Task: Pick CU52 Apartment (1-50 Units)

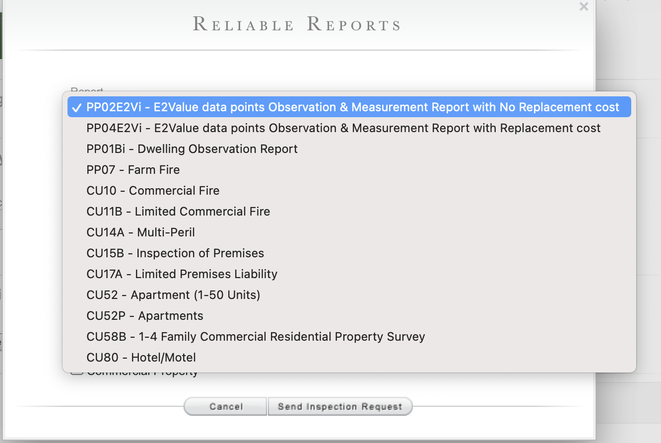Action: (x=349, y=295)
